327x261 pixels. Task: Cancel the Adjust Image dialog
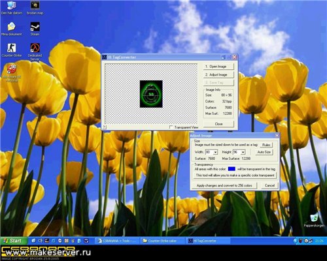coord(269,185)
